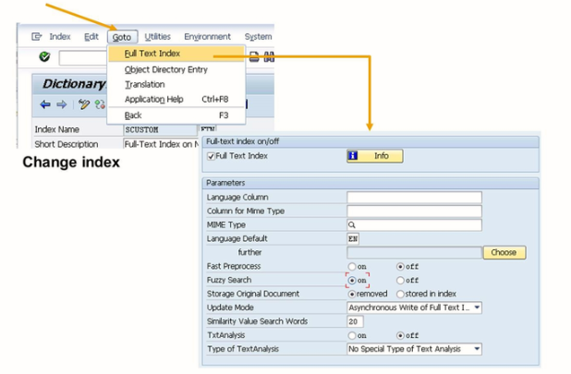Click the activate icon beside the pencil
This screenshot has height=374, width=571.
[99, 104]
